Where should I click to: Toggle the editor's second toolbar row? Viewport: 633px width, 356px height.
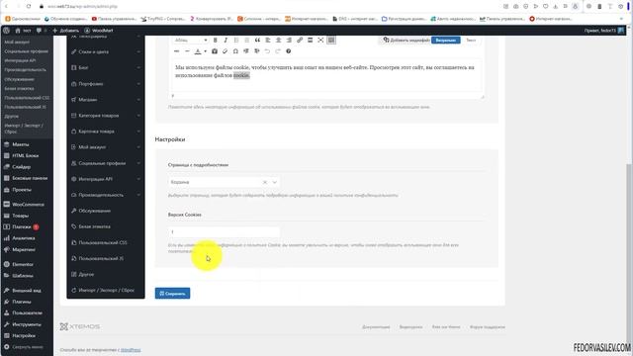pos(331,40)
